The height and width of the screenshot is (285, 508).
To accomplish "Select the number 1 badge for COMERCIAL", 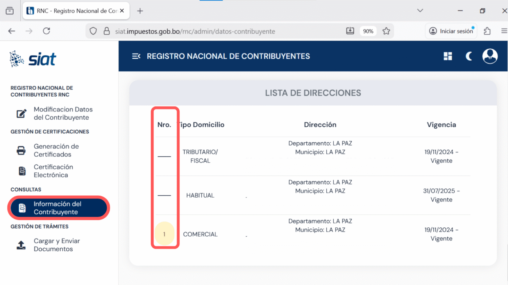I will point(164,234).
